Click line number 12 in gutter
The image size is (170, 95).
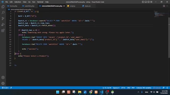click(10, 25)
